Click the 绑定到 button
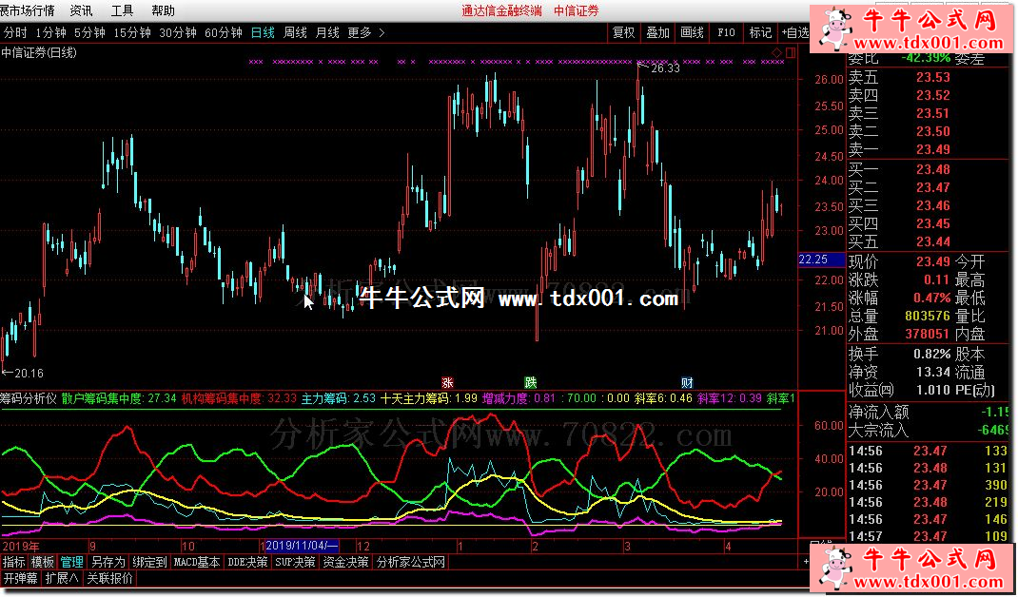This screenshot has height=597, width=1018. [149, 562]
